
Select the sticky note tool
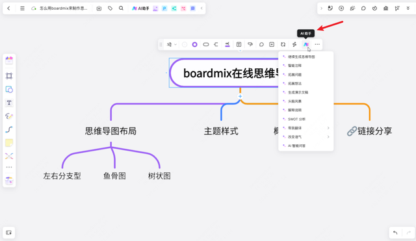coord(9,143)
